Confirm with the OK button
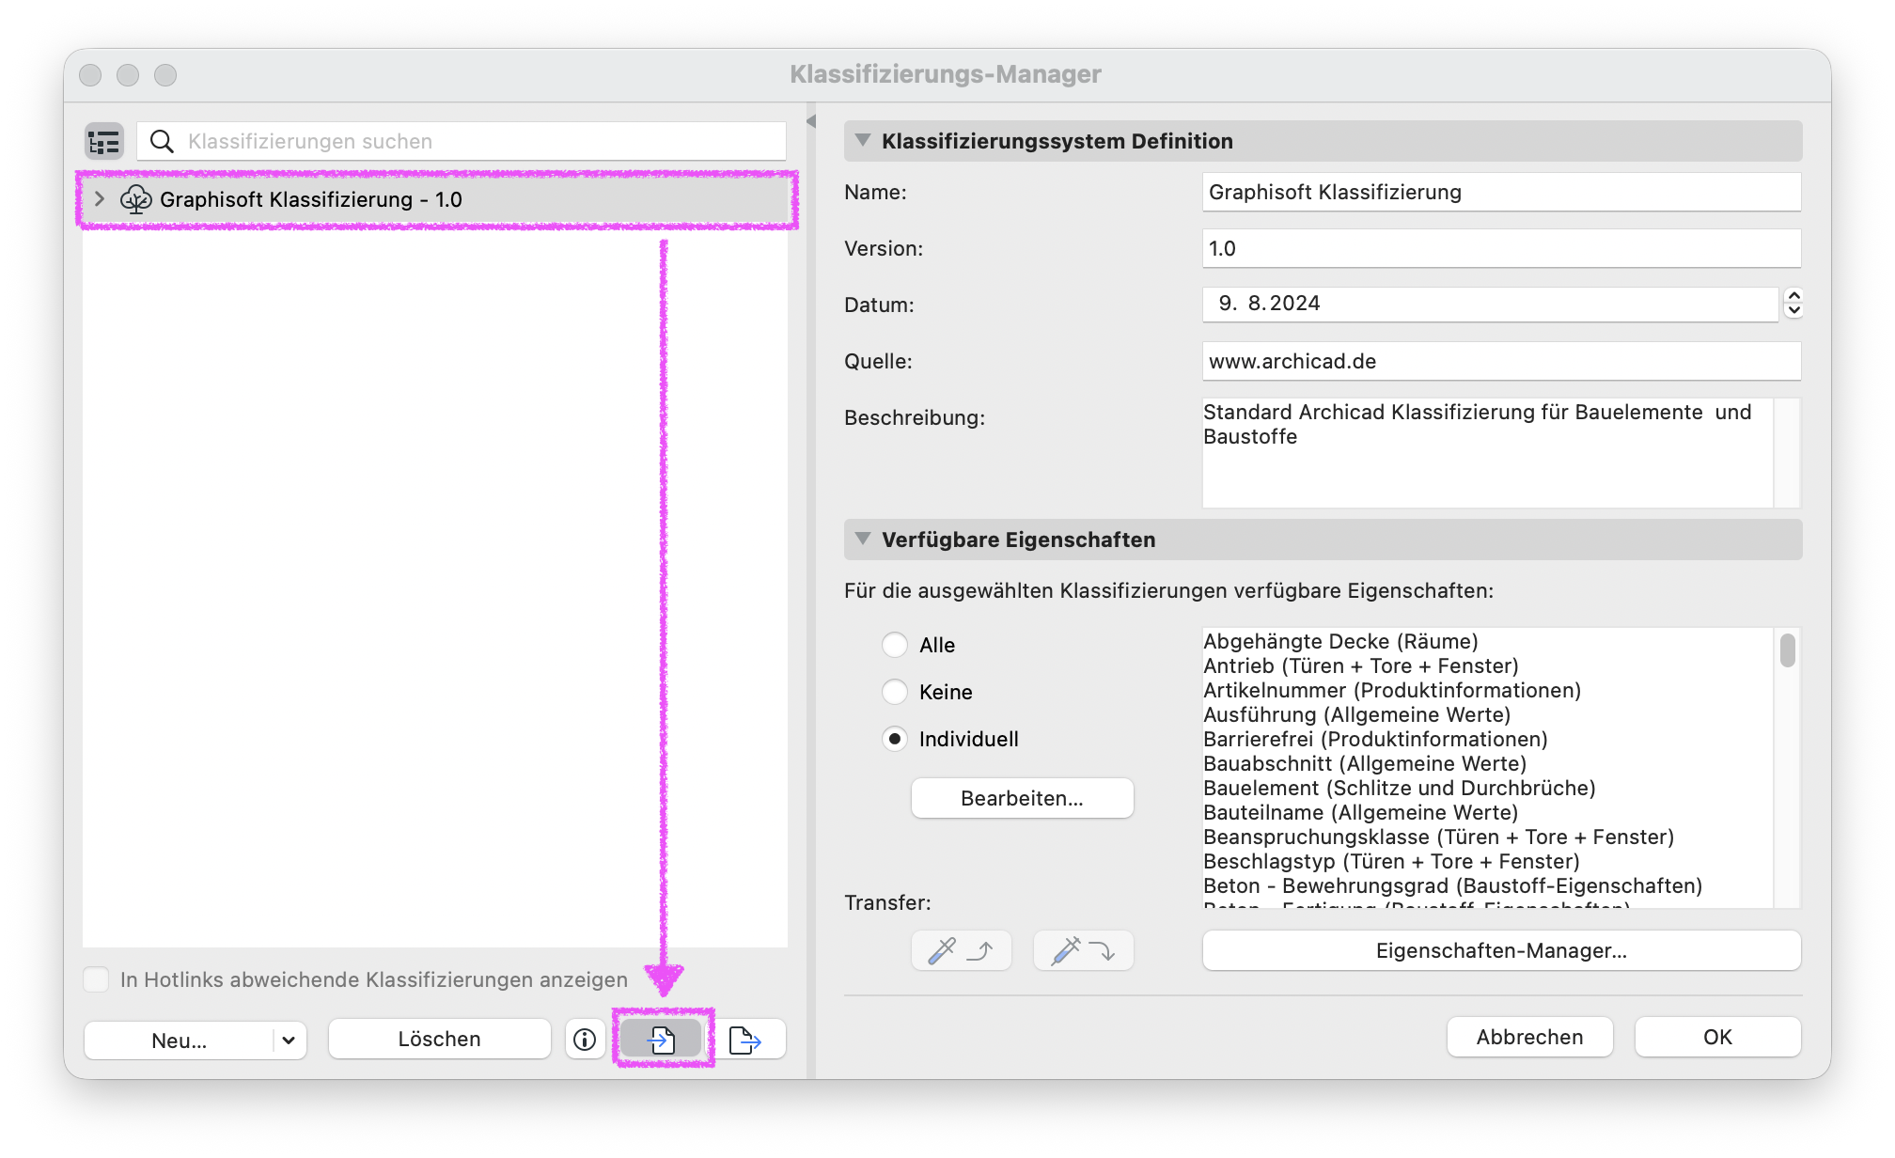Viewport: 1895px width, 1158px height. 1717,1037
